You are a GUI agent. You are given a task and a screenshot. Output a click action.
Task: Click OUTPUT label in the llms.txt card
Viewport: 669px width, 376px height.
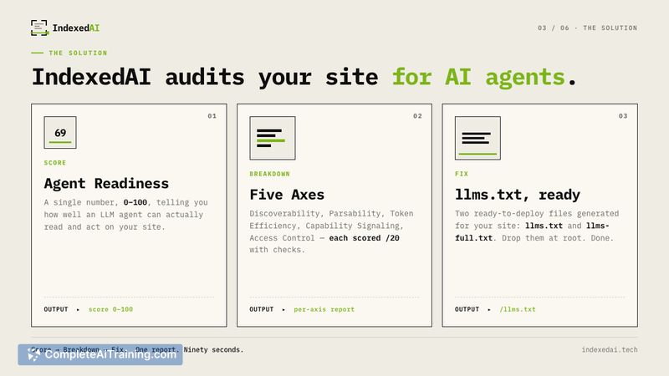(x=467, y=309)
